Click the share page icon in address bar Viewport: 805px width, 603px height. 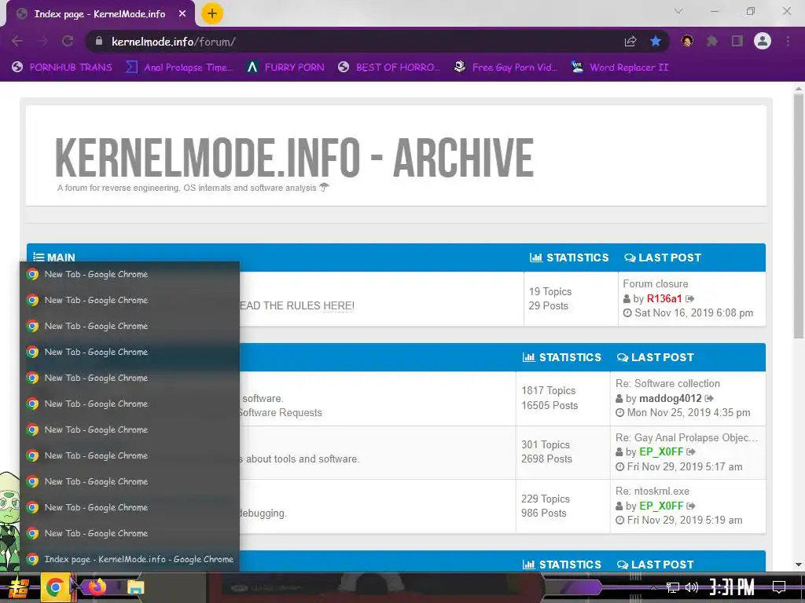(x=630, y=42)
